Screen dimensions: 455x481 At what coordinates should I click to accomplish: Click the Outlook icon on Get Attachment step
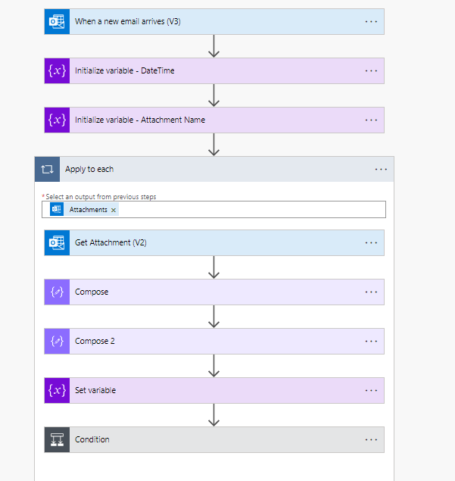coord(57,242)
